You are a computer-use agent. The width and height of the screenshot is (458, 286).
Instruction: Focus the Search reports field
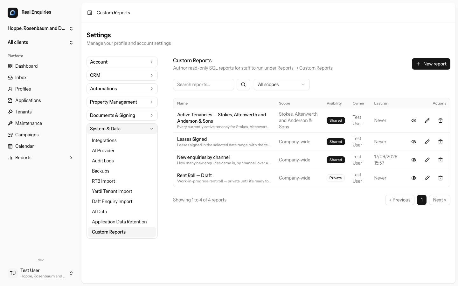pyautogui.click(x=204, y=85)
